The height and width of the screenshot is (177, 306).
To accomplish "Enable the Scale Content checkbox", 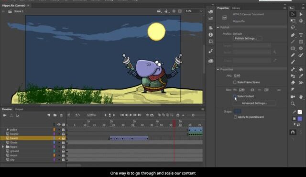I will coord(235,96).
